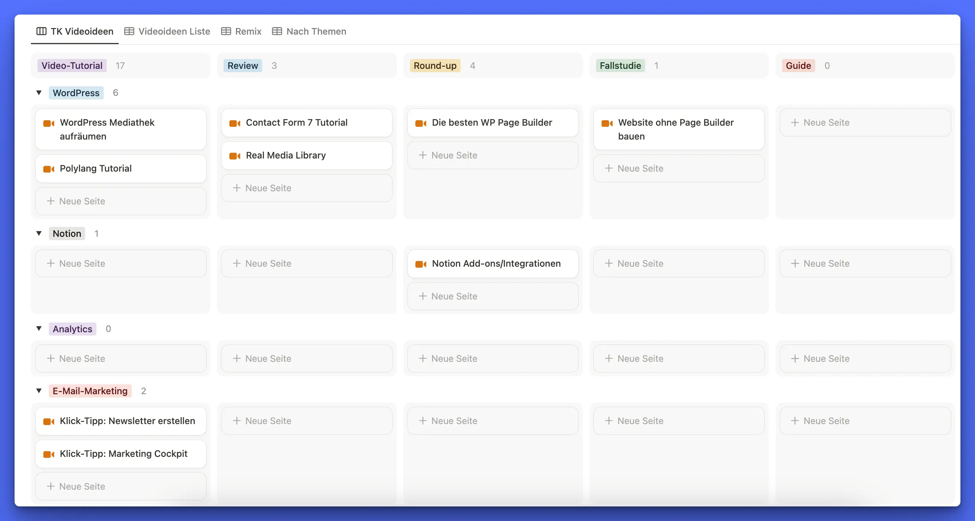Click camera icon on Klick-Tipp: Marketing Cockpit
This screenshot has height=521, width=975.
48,454
